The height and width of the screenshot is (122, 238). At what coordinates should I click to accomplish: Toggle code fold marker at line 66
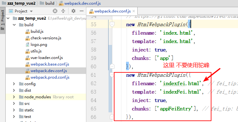[x=112, y=117]
